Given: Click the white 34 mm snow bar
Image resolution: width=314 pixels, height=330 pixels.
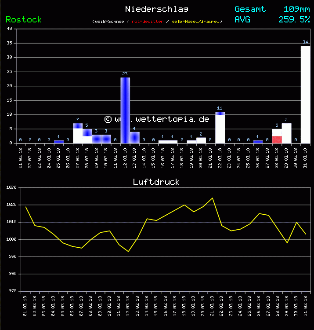Looking at the screenshot, I should (306, 95).
